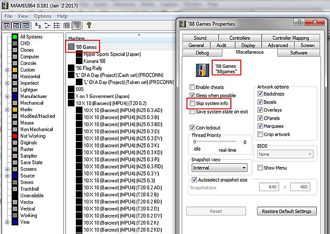The image size is (330, 234).
Task: Switch to list view icon
Action: (x=57, y=25)
